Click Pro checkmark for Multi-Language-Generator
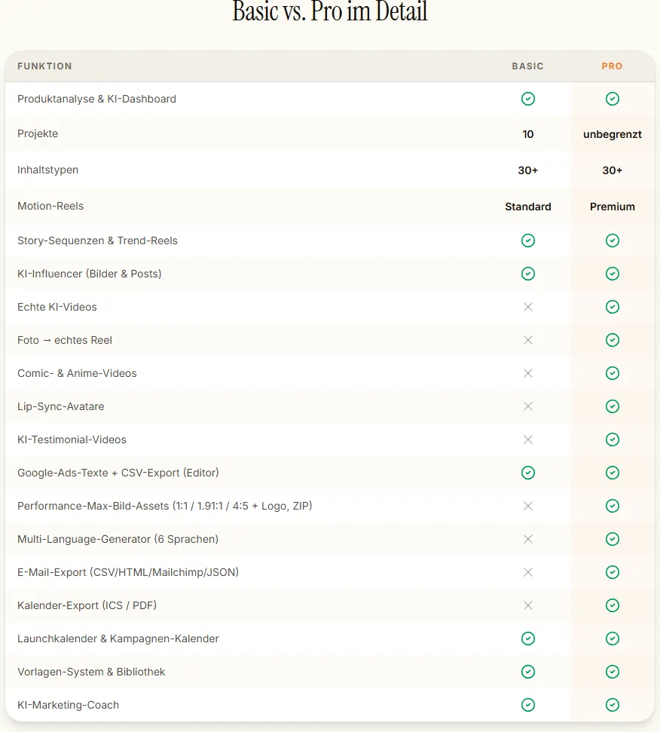 [x=613, y=539]
